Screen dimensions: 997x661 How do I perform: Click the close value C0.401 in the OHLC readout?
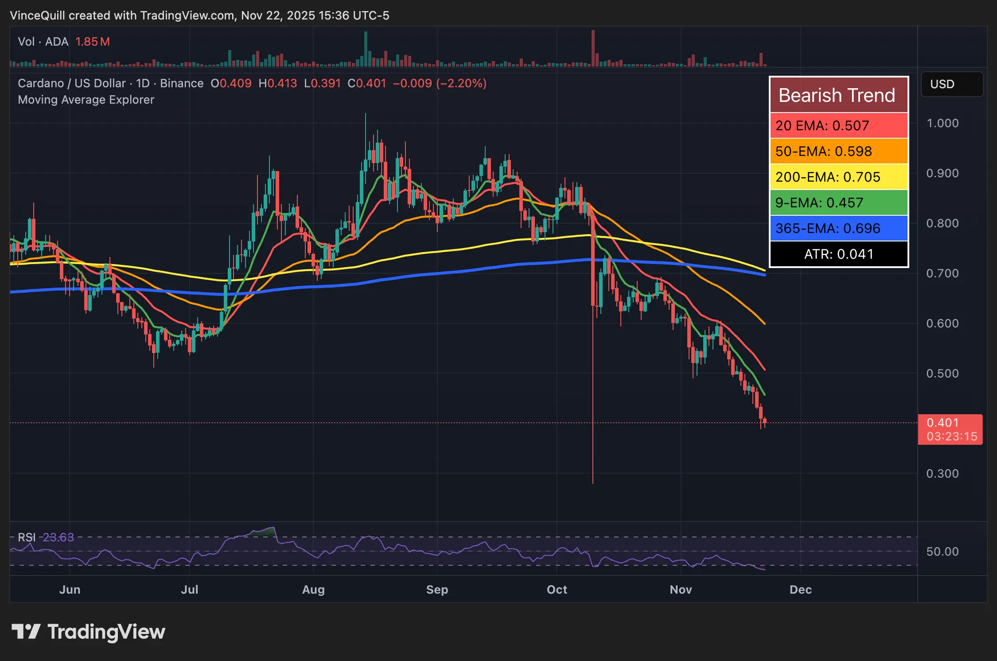tap(366, 83)
